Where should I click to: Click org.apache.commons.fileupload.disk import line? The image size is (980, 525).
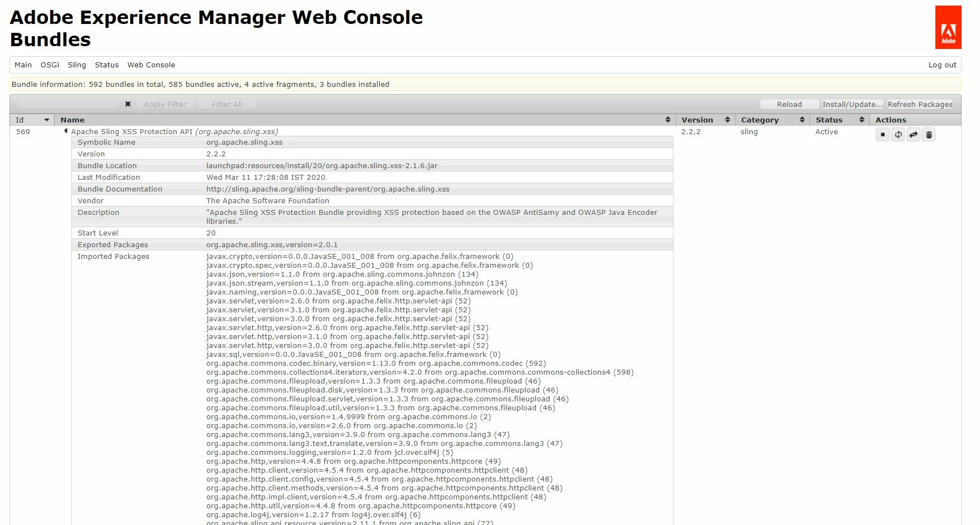[382, 390]
